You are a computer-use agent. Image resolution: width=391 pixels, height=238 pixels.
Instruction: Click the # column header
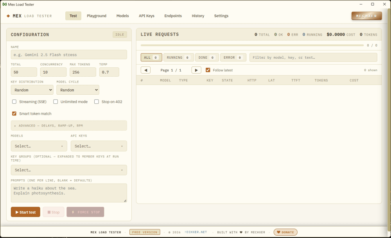pyautogui.click(x=142, y=80)
